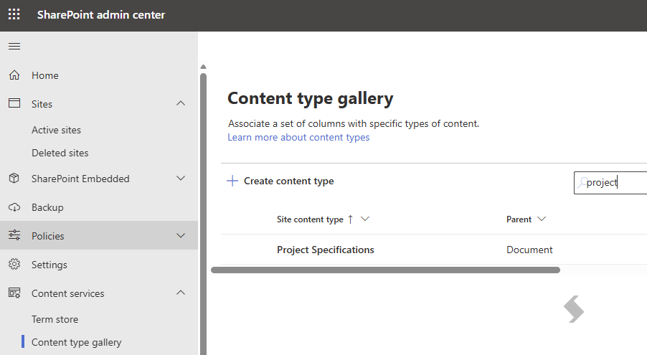Click the search box containing project
Viewport: 647px width, 355px height.
pyautogui.click(x=610, y=182)
